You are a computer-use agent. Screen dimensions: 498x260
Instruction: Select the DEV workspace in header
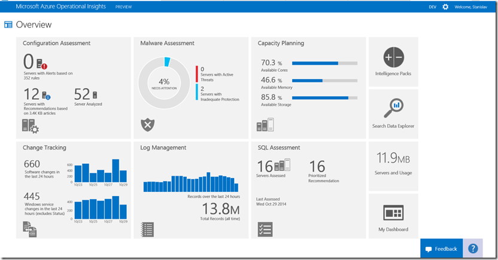432,7
